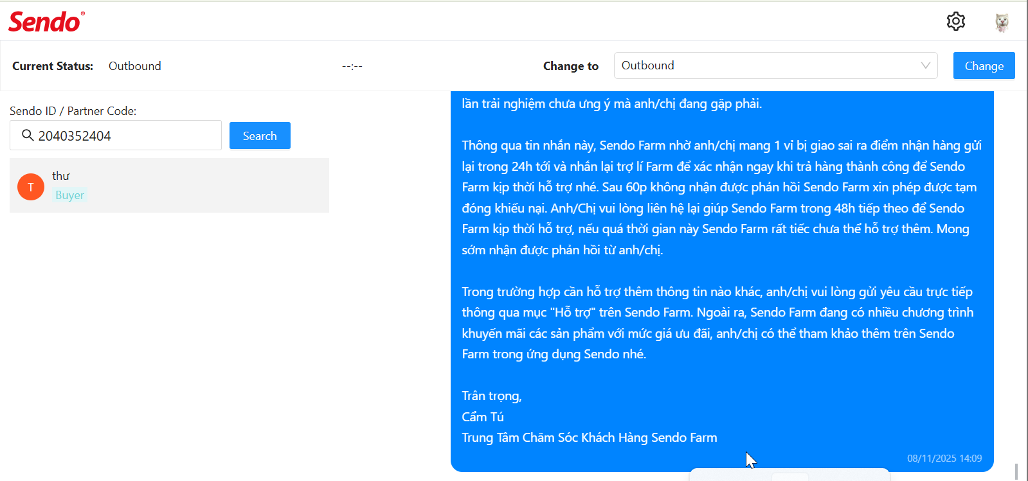The height and width of the screenshot is (481, 1028).
Task: Click the dropdown arrow beside Outbound
Action: [x=926, y=66]
